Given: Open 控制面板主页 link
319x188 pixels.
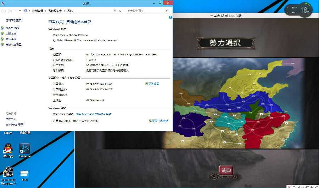Looking at the screenshot, I should (x=13, y=20).
